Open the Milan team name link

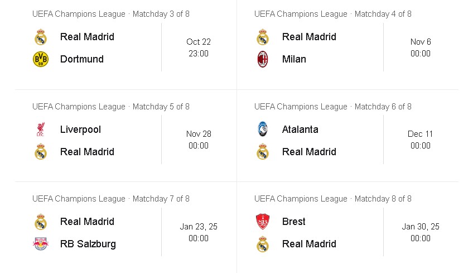pyautogui.click(x=294, y=59)
